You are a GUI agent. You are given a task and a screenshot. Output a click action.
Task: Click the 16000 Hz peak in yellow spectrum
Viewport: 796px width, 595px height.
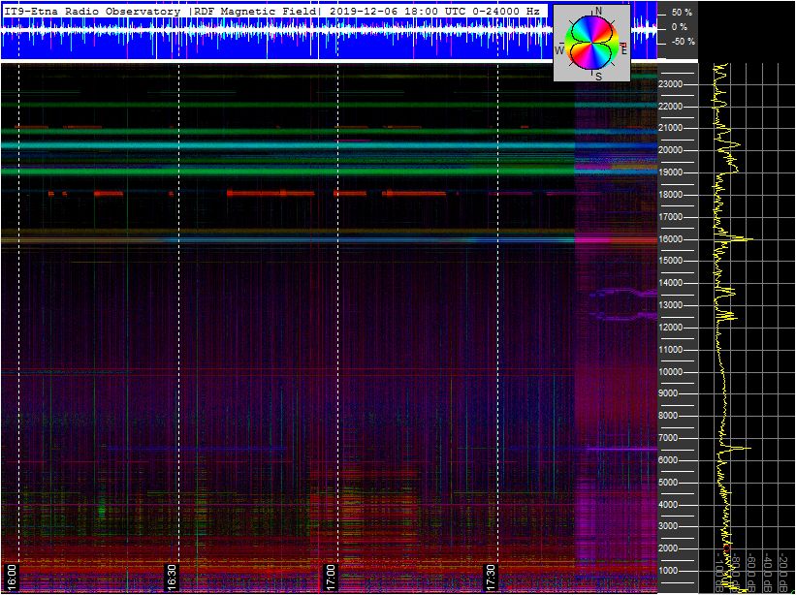tap(742, 239)
